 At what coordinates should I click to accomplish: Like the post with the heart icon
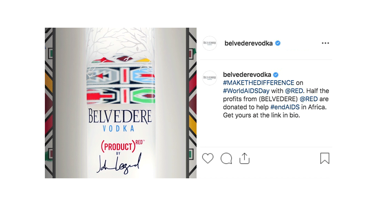(208, 159)
